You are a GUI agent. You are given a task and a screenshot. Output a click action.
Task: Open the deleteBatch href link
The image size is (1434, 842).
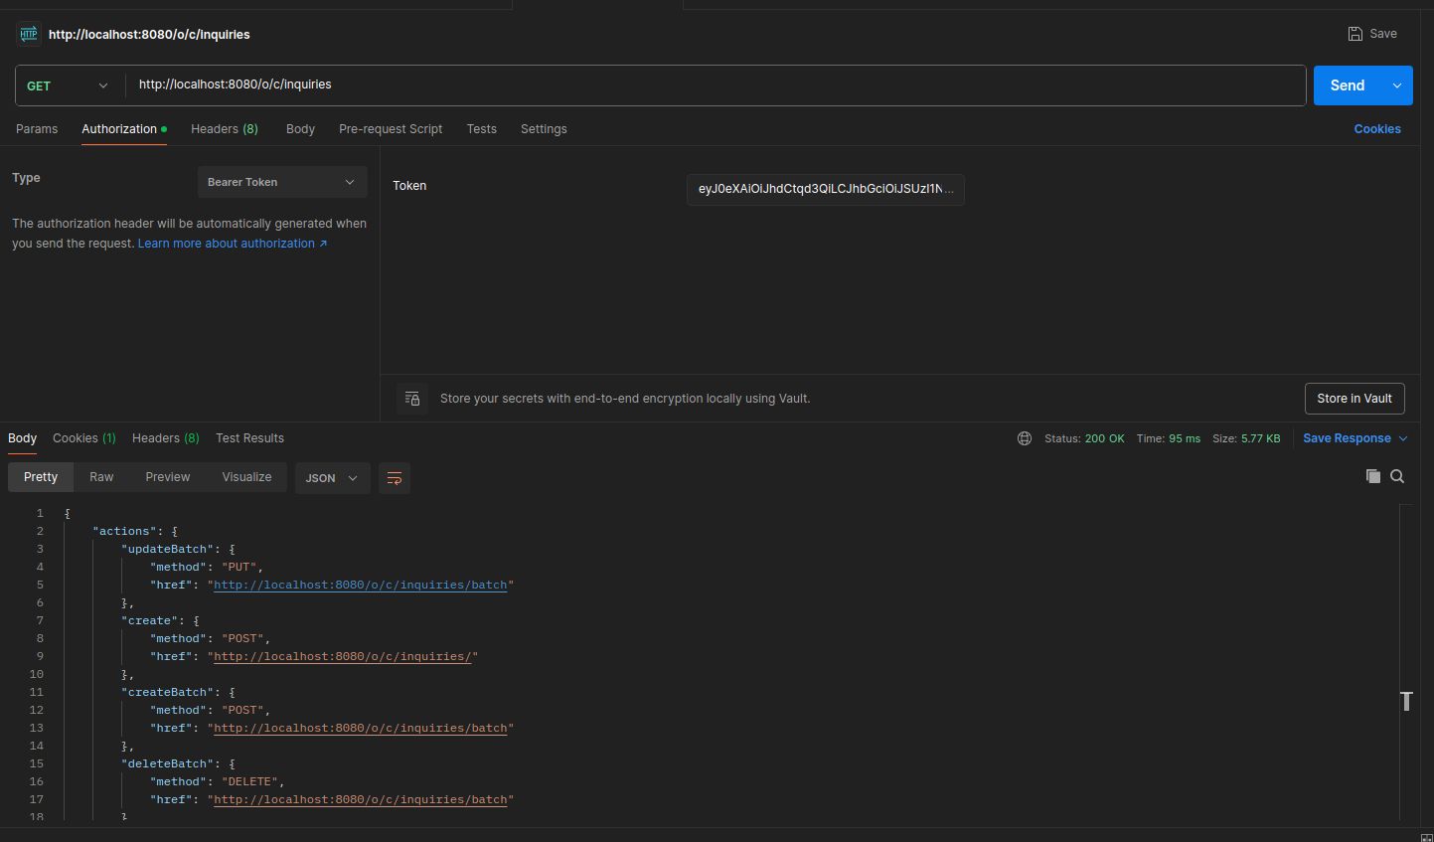coord(361,799)
